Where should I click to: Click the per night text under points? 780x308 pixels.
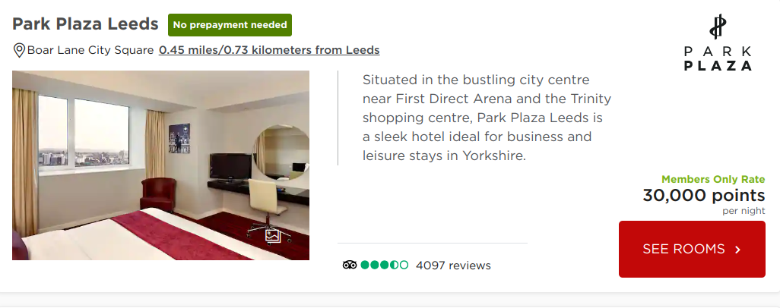744,211
